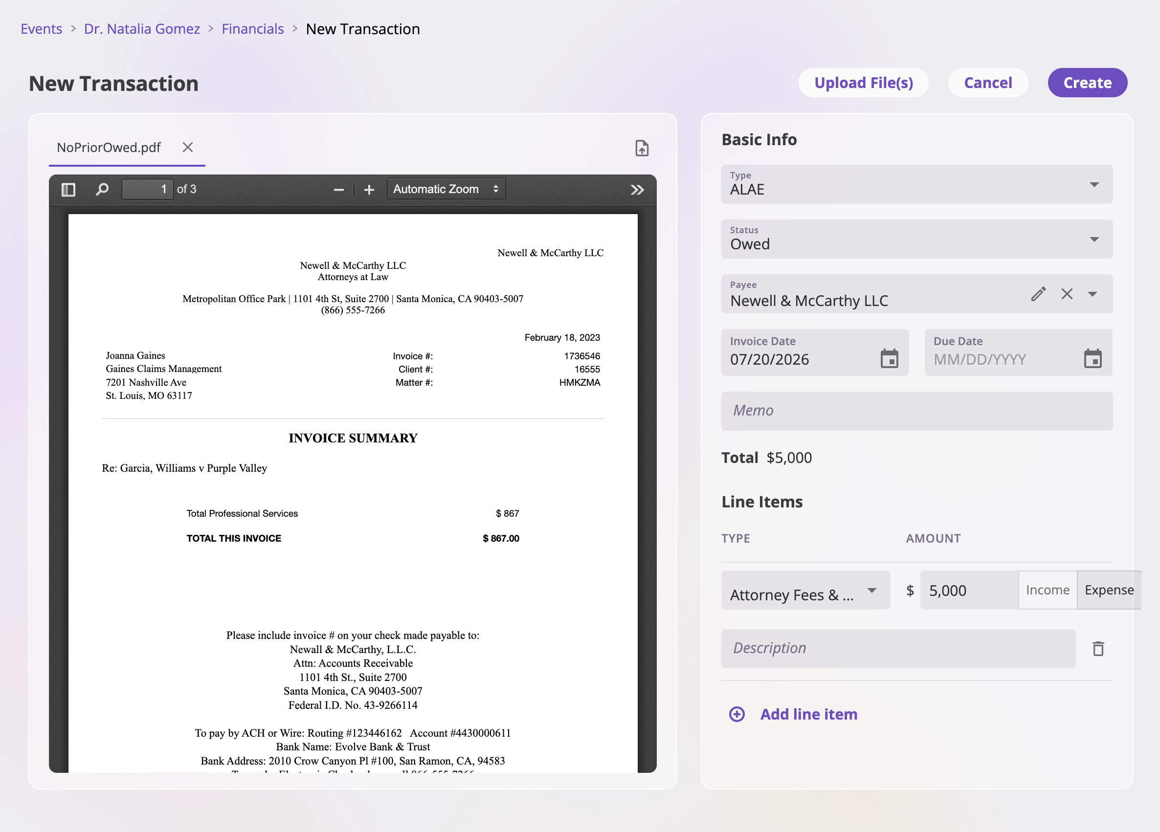Open the Automatic Zoom selector
The height and width of the screenshot is (832, 1160).
click(446, 189)
